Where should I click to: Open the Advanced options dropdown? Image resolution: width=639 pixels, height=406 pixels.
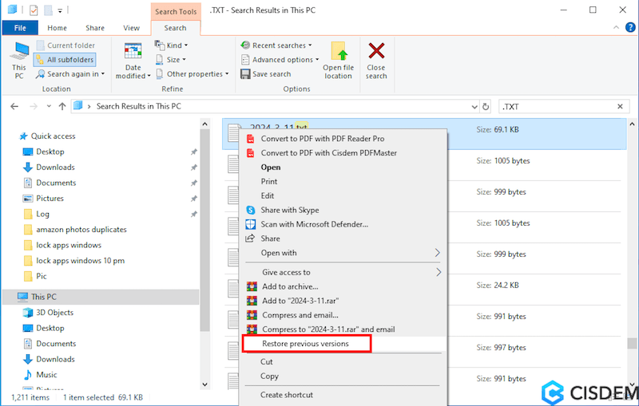pos(280,60)
